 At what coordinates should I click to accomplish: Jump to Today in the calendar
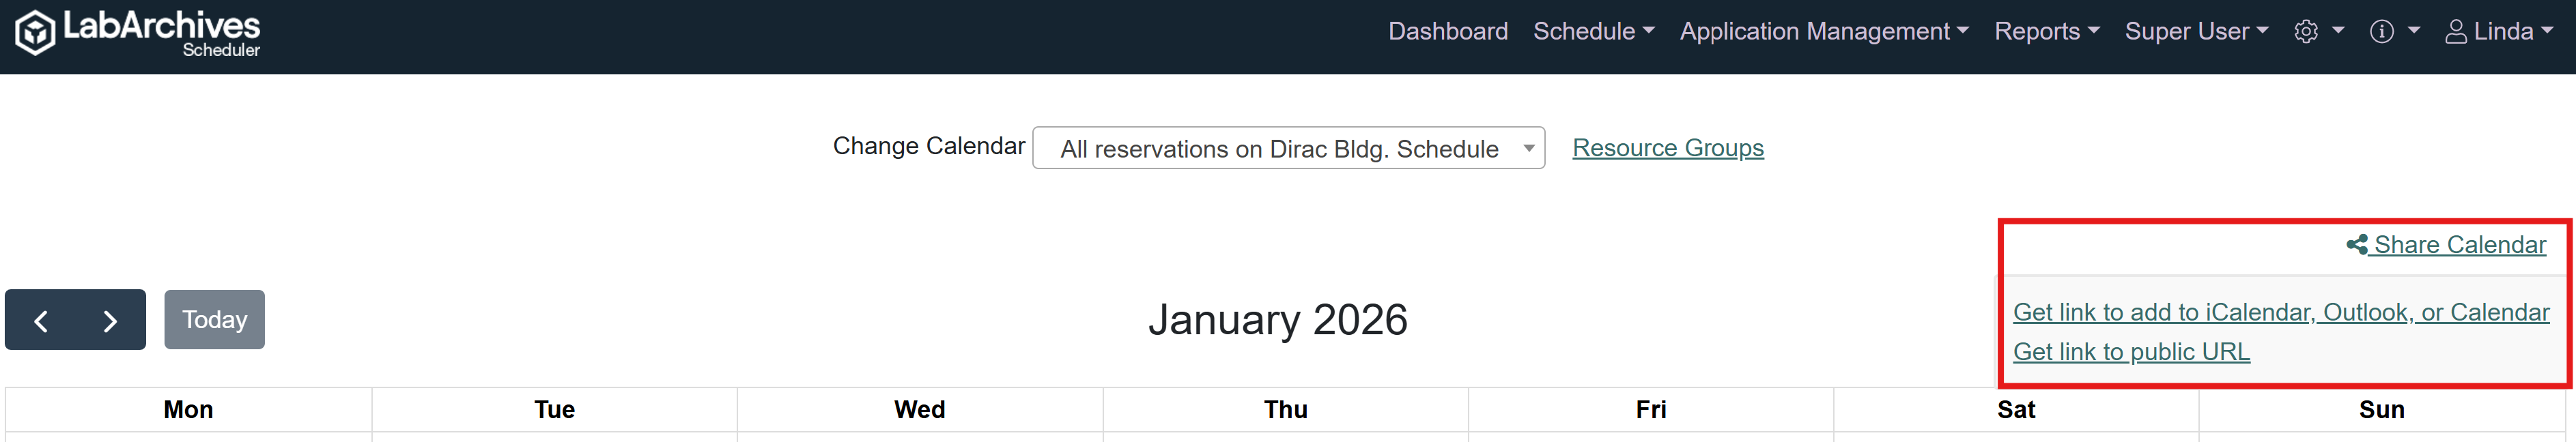(214, 320)
